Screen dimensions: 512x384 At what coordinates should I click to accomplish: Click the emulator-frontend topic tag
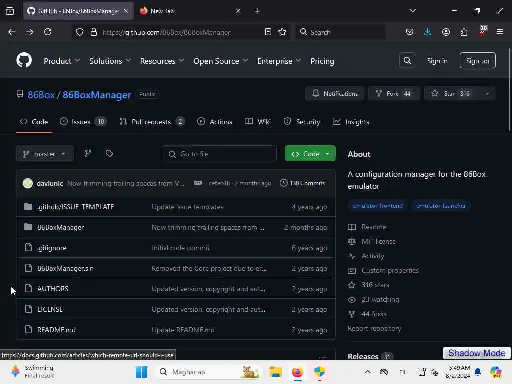pyautogui.click(x=378, y=205)
